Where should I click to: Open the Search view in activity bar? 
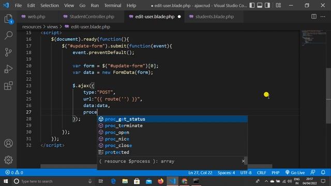(x=8, y=35)
